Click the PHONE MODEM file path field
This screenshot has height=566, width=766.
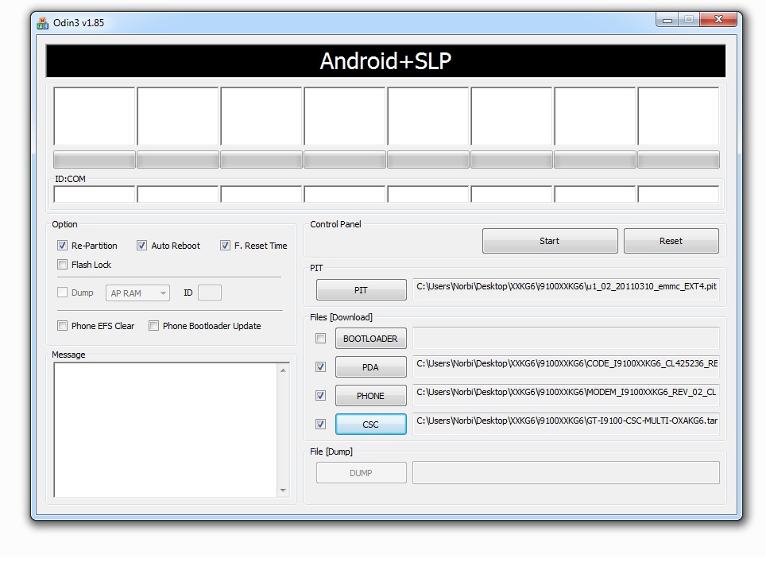tap(566, 395)
